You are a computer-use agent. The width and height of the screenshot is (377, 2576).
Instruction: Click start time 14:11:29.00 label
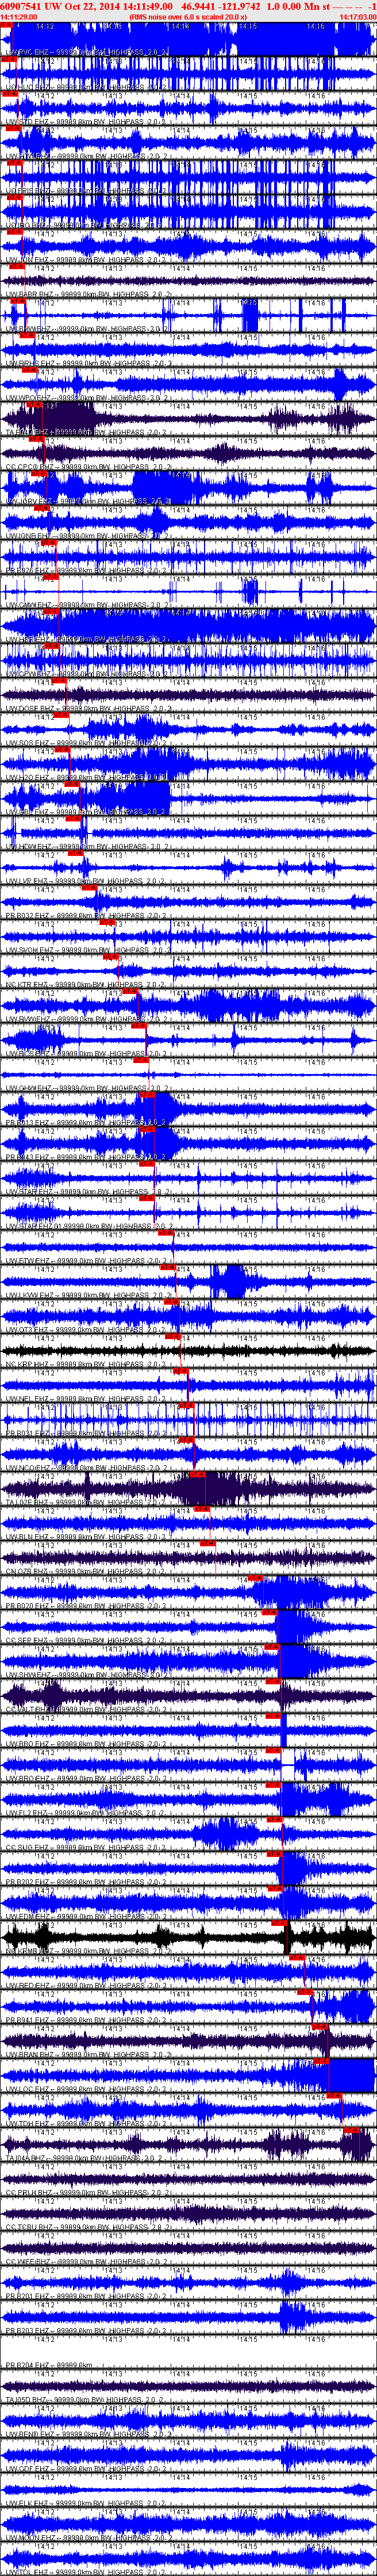[18, 17]
